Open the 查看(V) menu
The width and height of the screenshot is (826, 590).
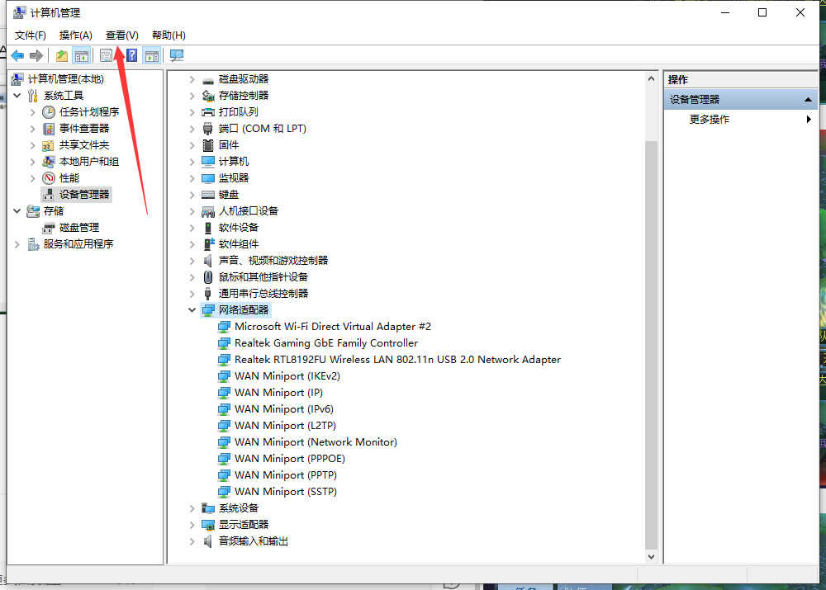point(121,35)
